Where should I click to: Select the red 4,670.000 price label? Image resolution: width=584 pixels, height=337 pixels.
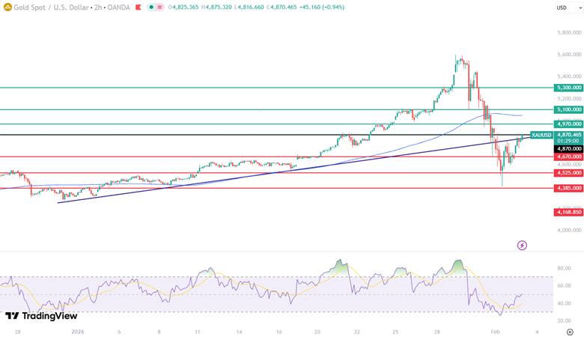coord(568,157)
